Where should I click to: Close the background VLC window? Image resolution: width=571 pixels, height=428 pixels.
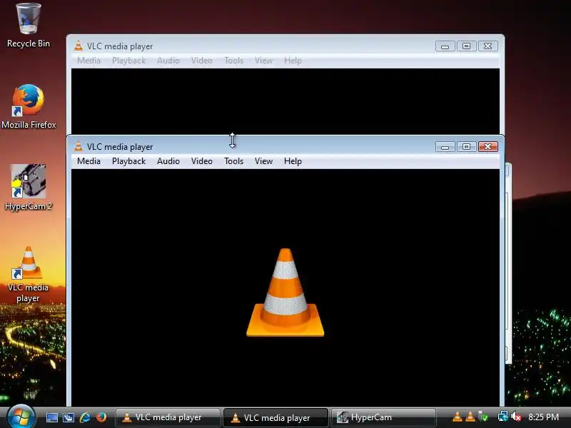pos(488,46)
